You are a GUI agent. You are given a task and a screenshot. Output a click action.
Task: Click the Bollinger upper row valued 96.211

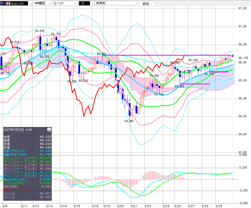(27, 165)
